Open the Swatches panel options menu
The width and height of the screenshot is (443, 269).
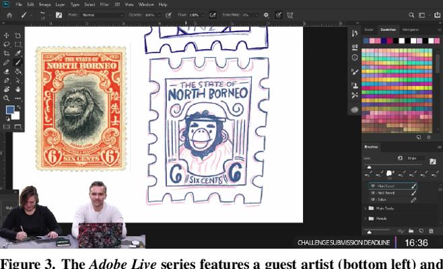(x=439, y=30)
